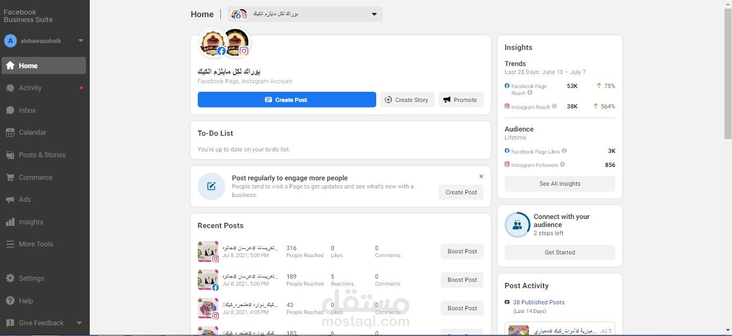Go to Inbox in the sidebar
Screen dimensions: 732x336
[44, 110]
